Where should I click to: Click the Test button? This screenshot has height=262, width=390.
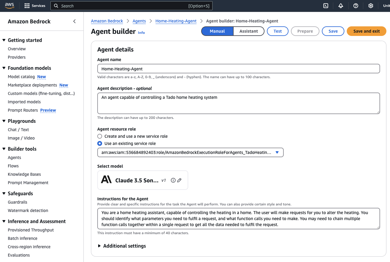point(278,31)
